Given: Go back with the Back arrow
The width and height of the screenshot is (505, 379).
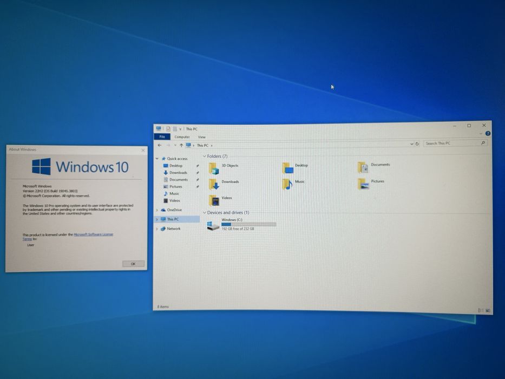Looking at the screenshot, I should pos(160,145).
